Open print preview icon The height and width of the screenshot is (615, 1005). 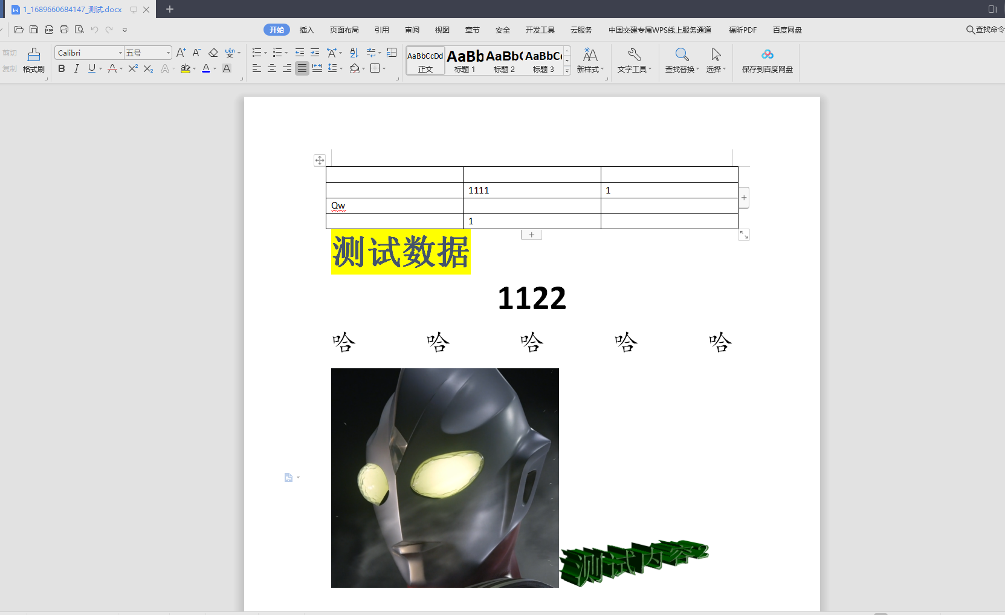[79, 30]
